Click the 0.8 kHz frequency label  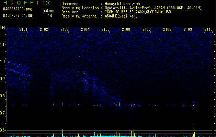pos(3,96)
